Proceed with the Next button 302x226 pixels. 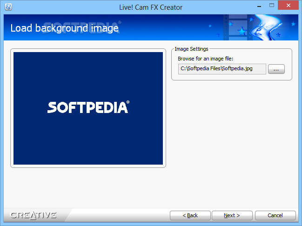(x=232, y=215)
